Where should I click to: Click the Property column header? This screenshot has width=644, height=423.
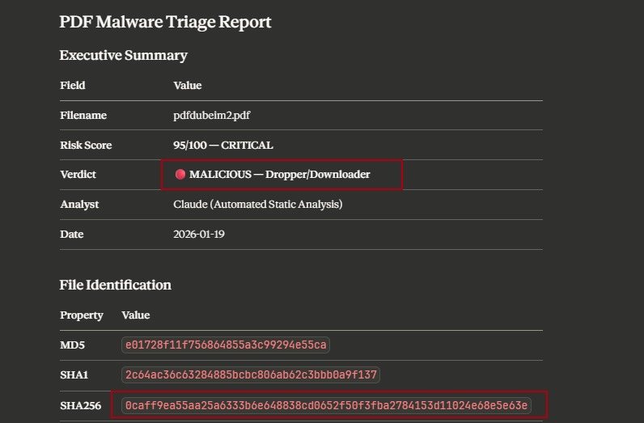[82, 315]
